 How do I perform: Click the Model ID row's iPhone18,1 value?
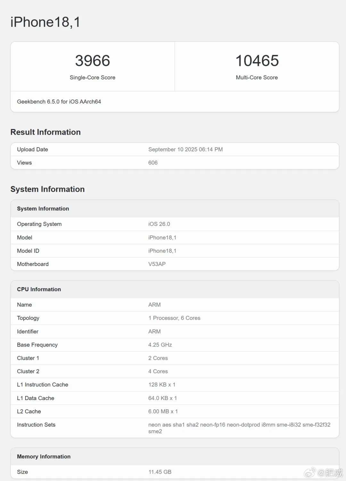[x=162, y=251]
